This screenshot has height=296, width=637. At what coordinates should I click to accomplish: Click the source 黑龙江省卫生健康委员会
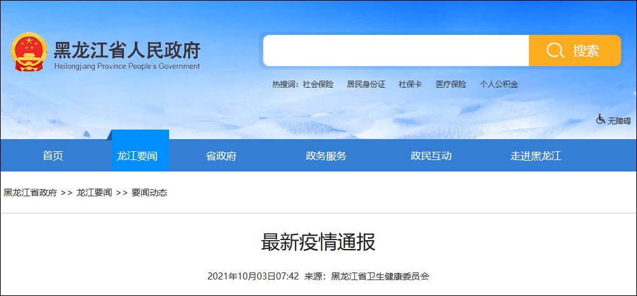coord(380,276)
